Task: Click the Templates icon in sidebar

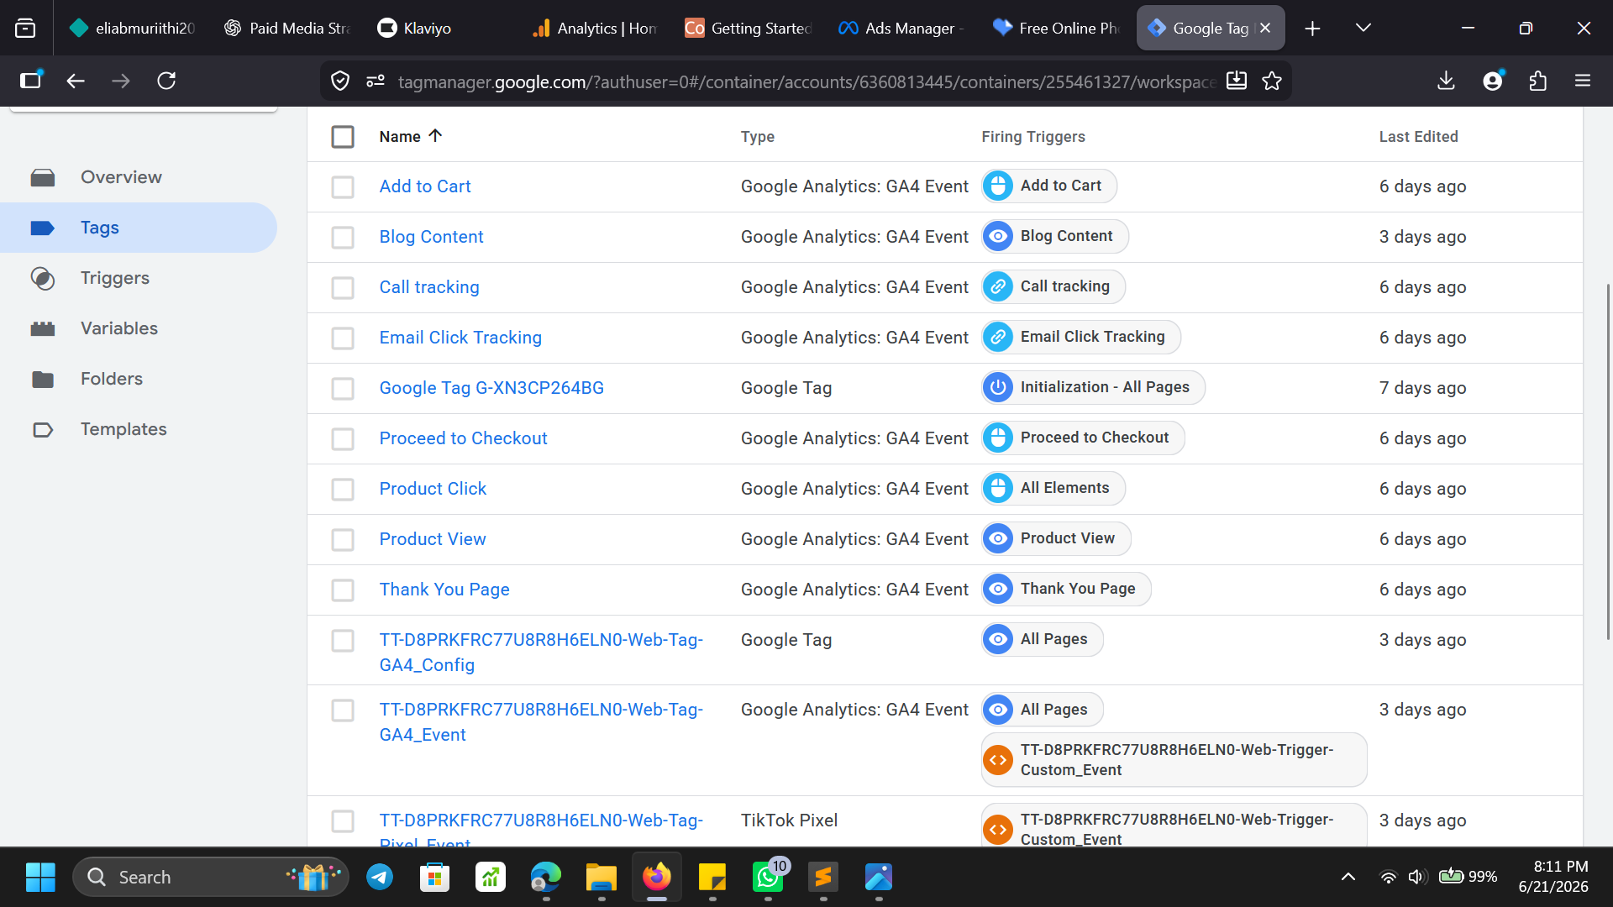Action: [x=43, y=430]
